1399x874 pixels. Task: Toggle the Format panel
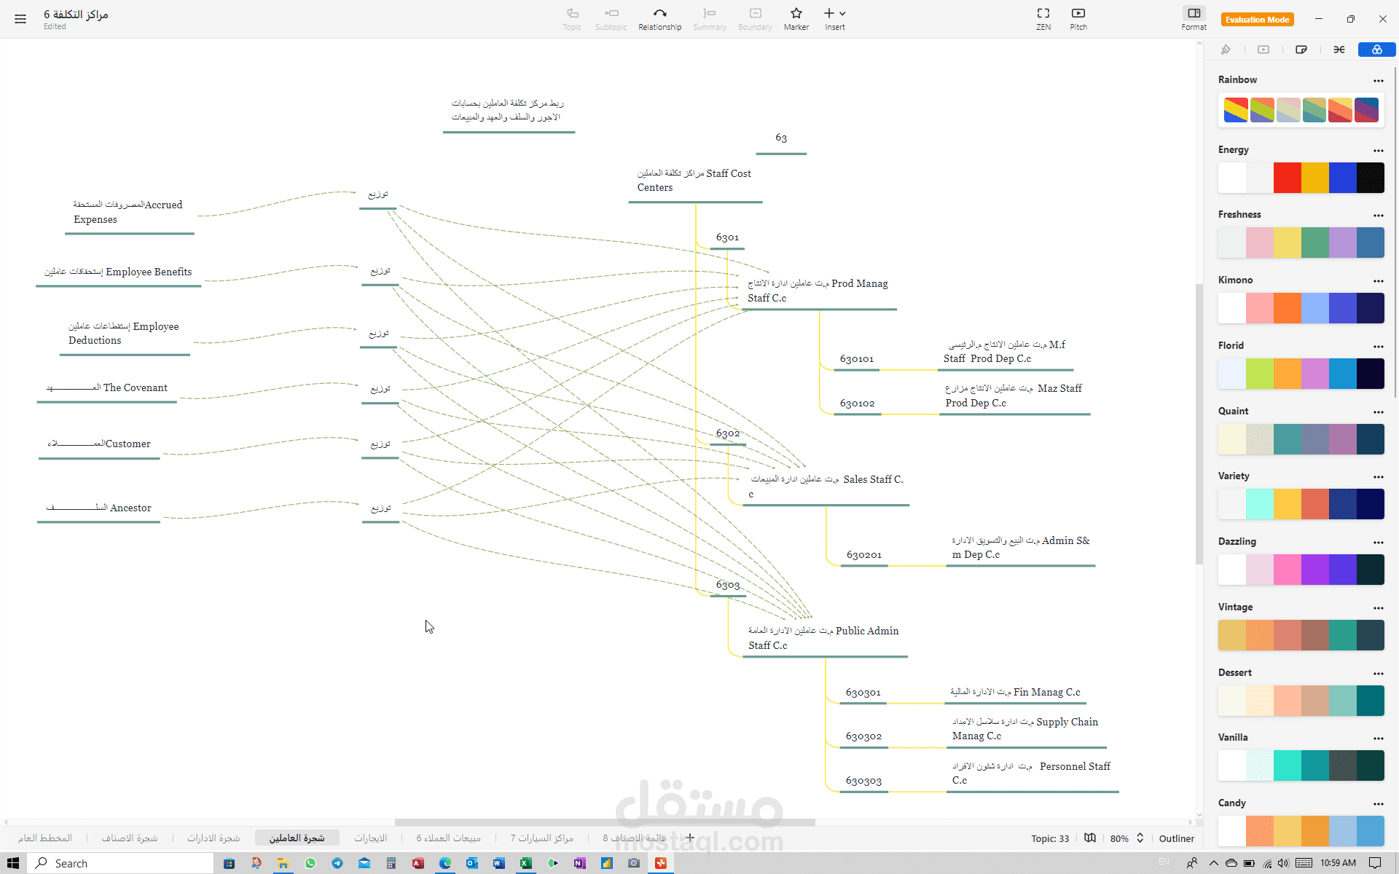pyautogui.click(x=1194, y=19)
